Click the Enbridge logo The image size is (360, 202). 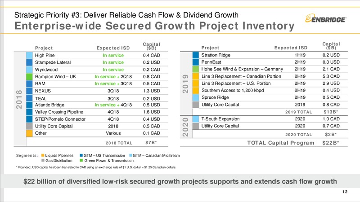tap(325, 19)
